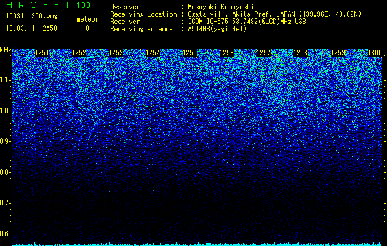Click the 1257 time marker label
Screen dimensions: 387x246
point(264,53)
